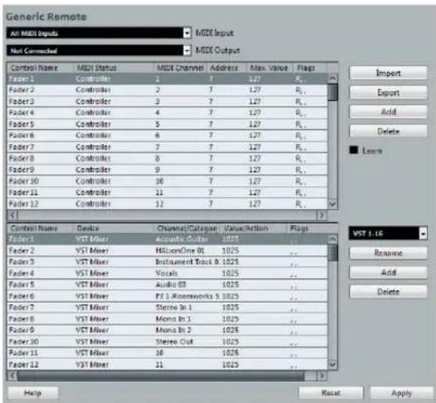Open the VST 1-16 bank dropdown
The height and width of the screenshot is (403, 436).
(x=388, y=233)
